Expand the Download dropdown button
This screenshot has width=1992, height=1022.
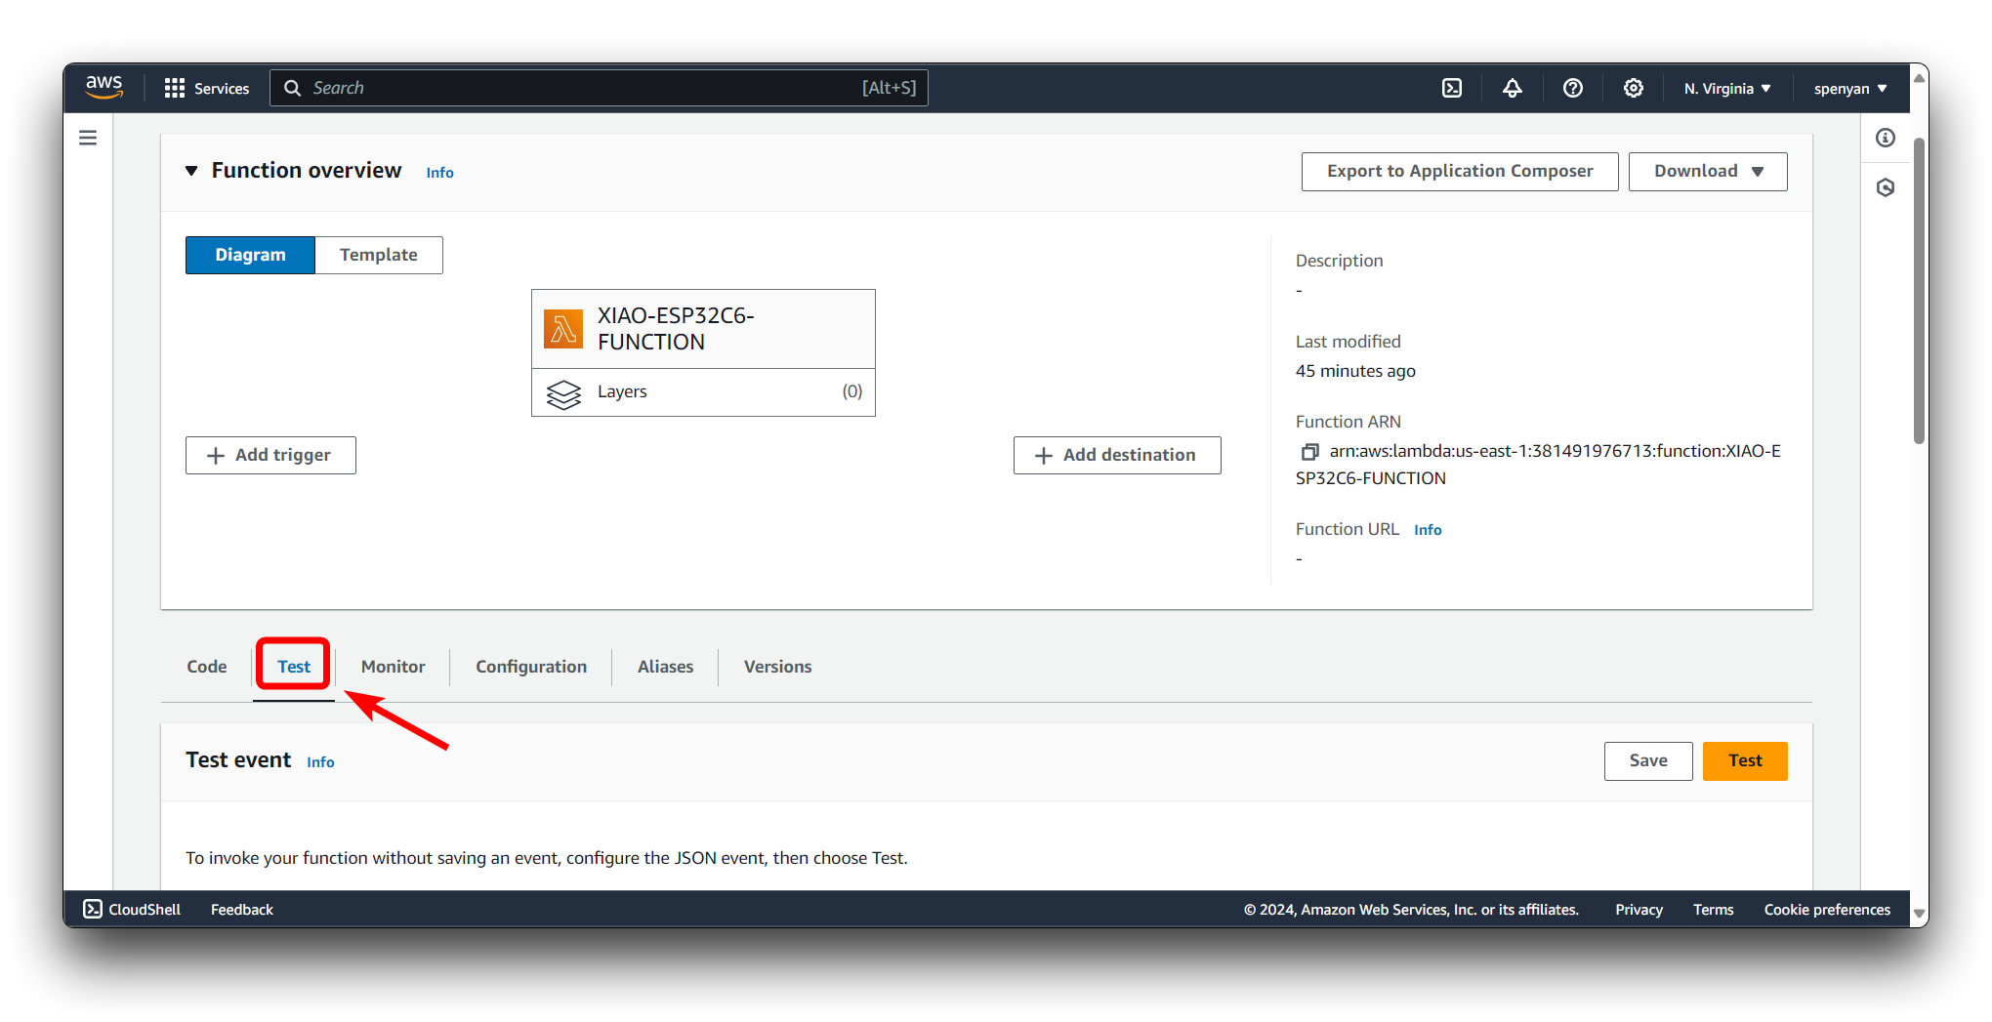point(1708,171)
